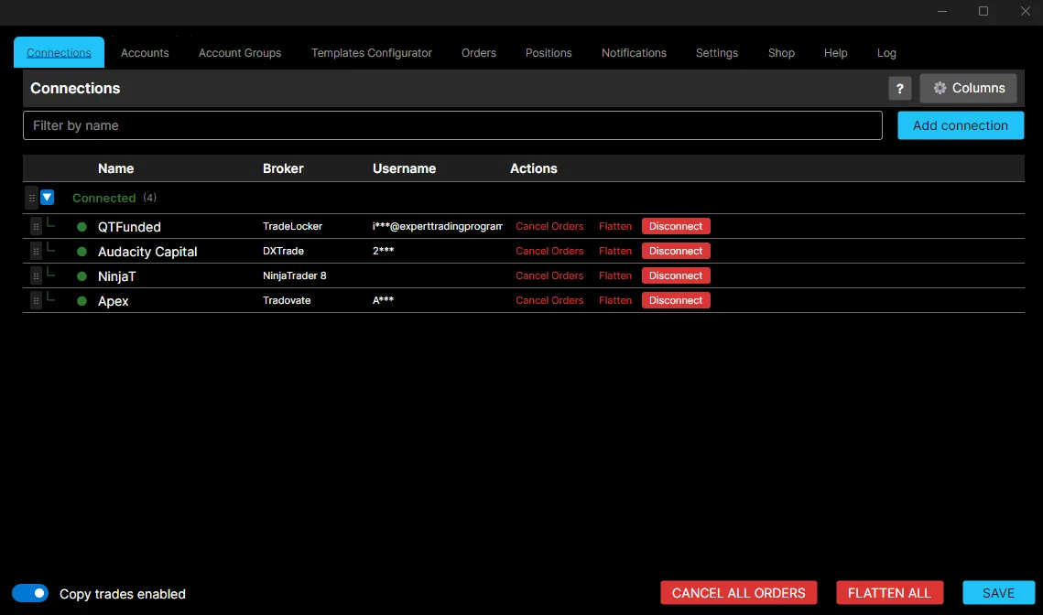Viewport: 1043px width, 615px height.
Task: Click Add connection button
Action: click(x=960, y=125)
